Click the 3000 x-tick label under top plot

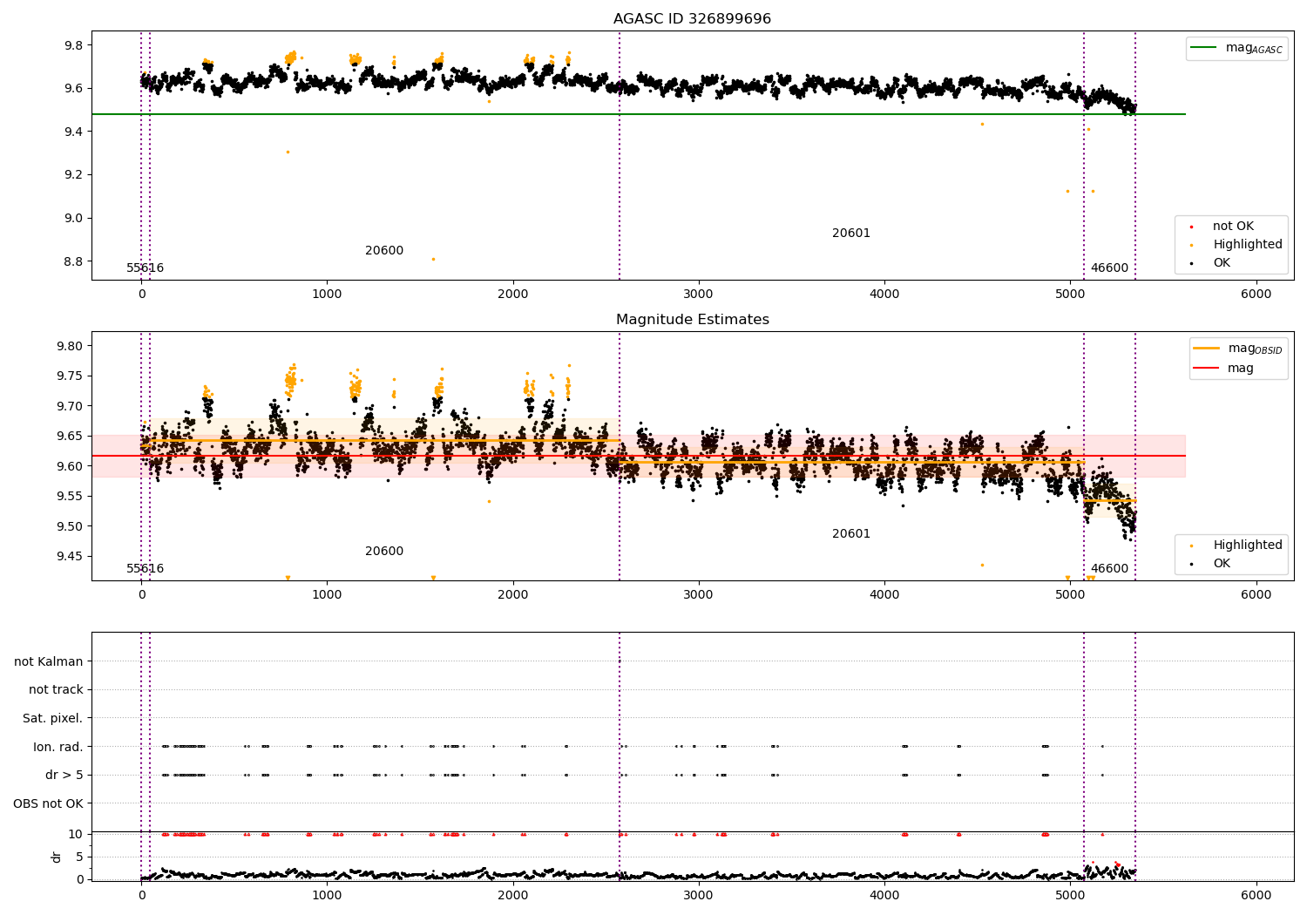click(699, 295)
